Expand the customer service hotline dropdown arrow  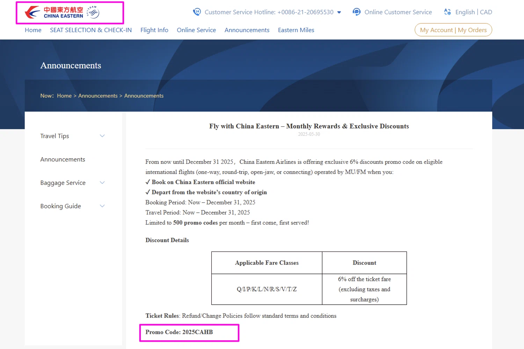(339, 12)
